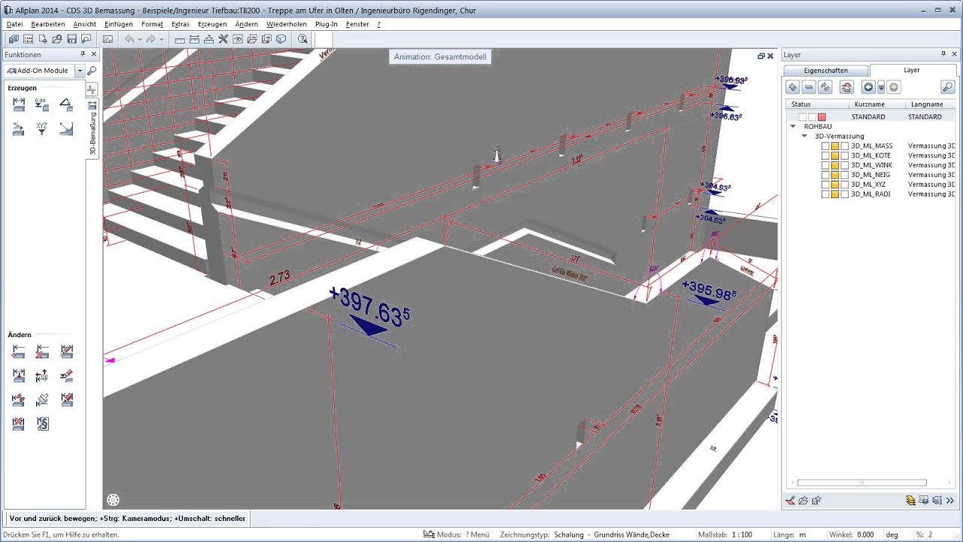Screen dimensions: 963x542
Task: Open the layer history dropdown in Layer panel
Action: 881,87
